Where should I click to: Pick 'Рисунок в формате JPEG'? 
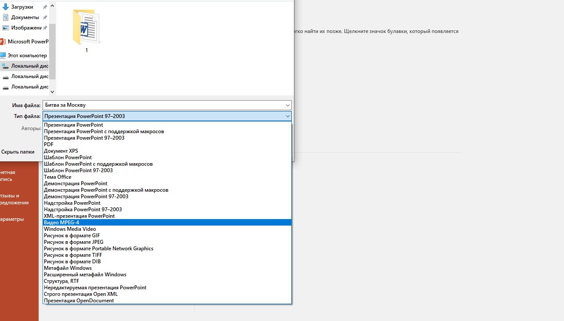point(167,242)
